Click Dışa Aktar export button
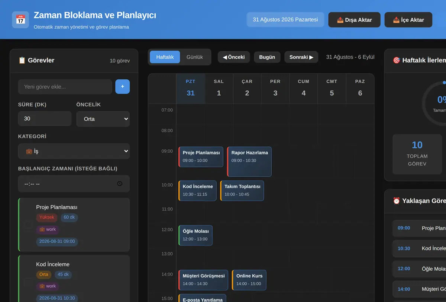Image resolution: width=446 pixels, height=302 pixels. [x=354, y=20]
